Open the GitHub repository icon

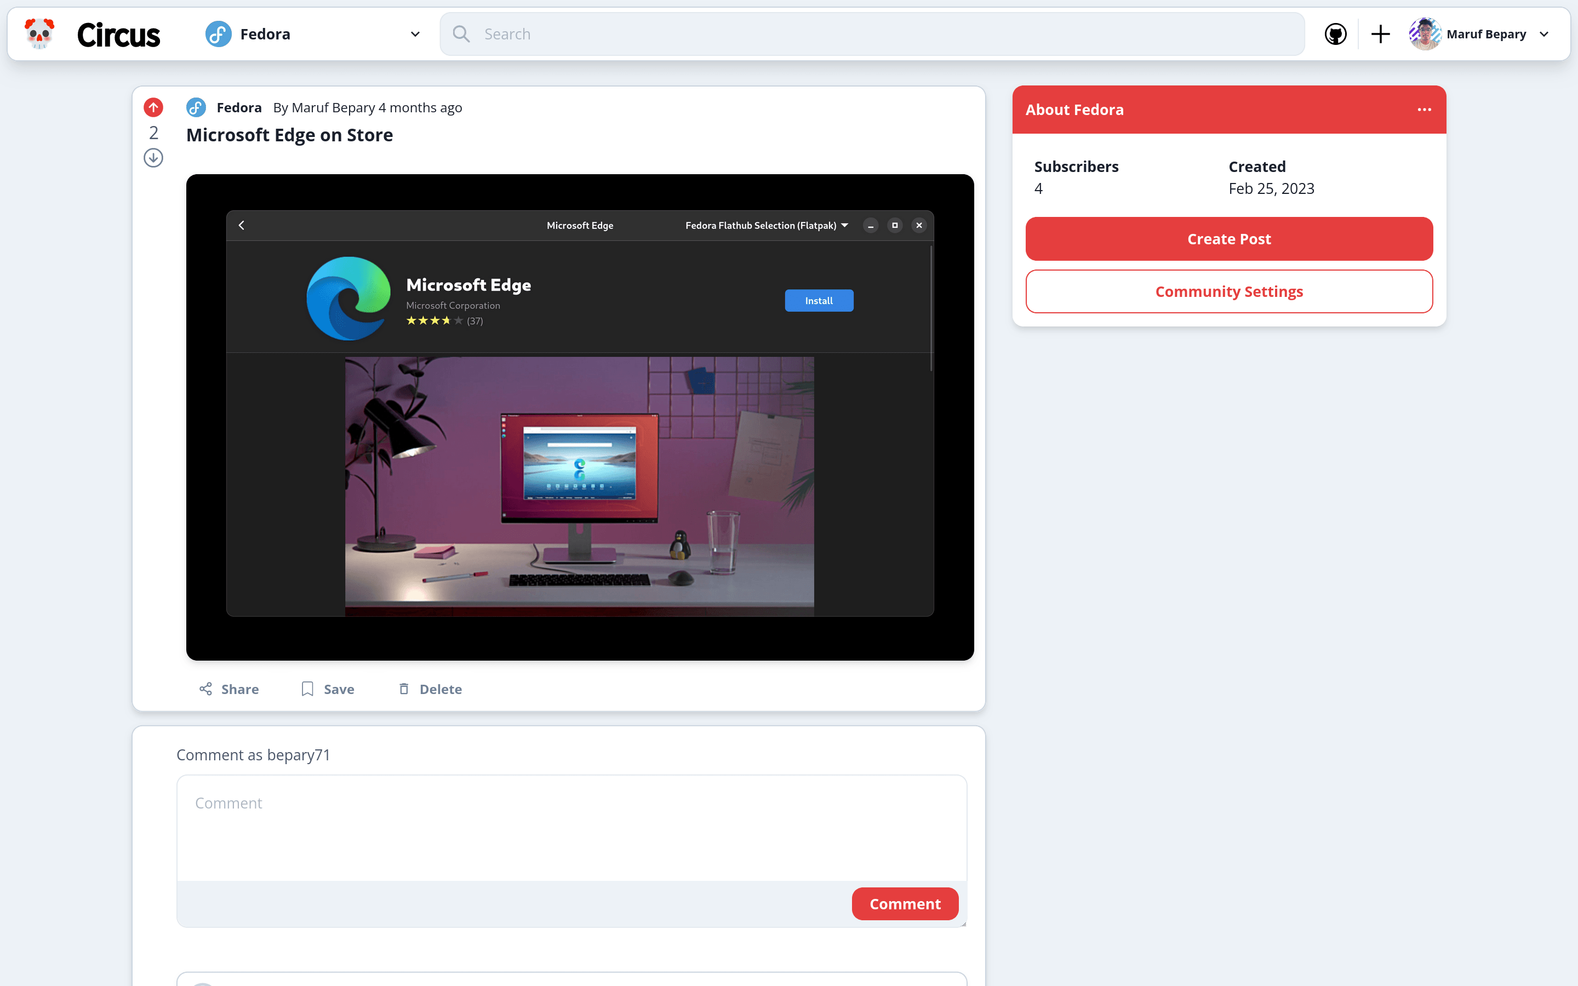click(1335, 34)
